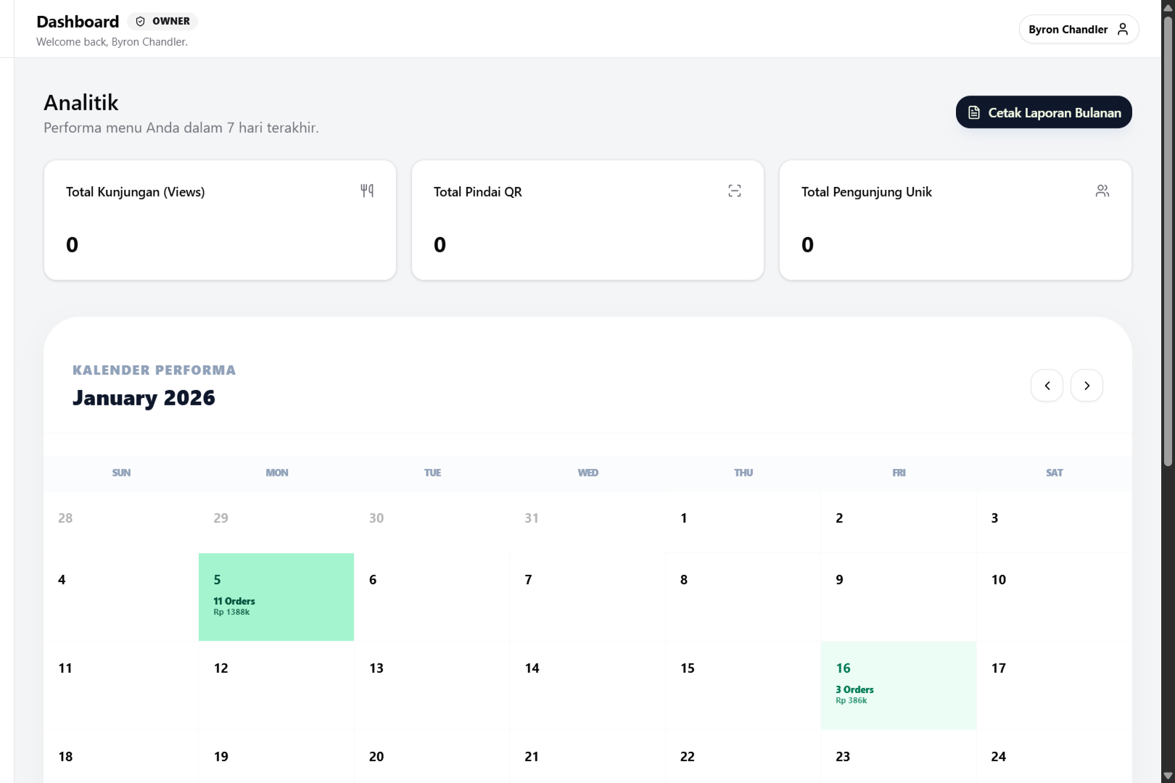The image size is (1175, 783).
Task: Select January 16 with 3 Orders
Action: 898,685
